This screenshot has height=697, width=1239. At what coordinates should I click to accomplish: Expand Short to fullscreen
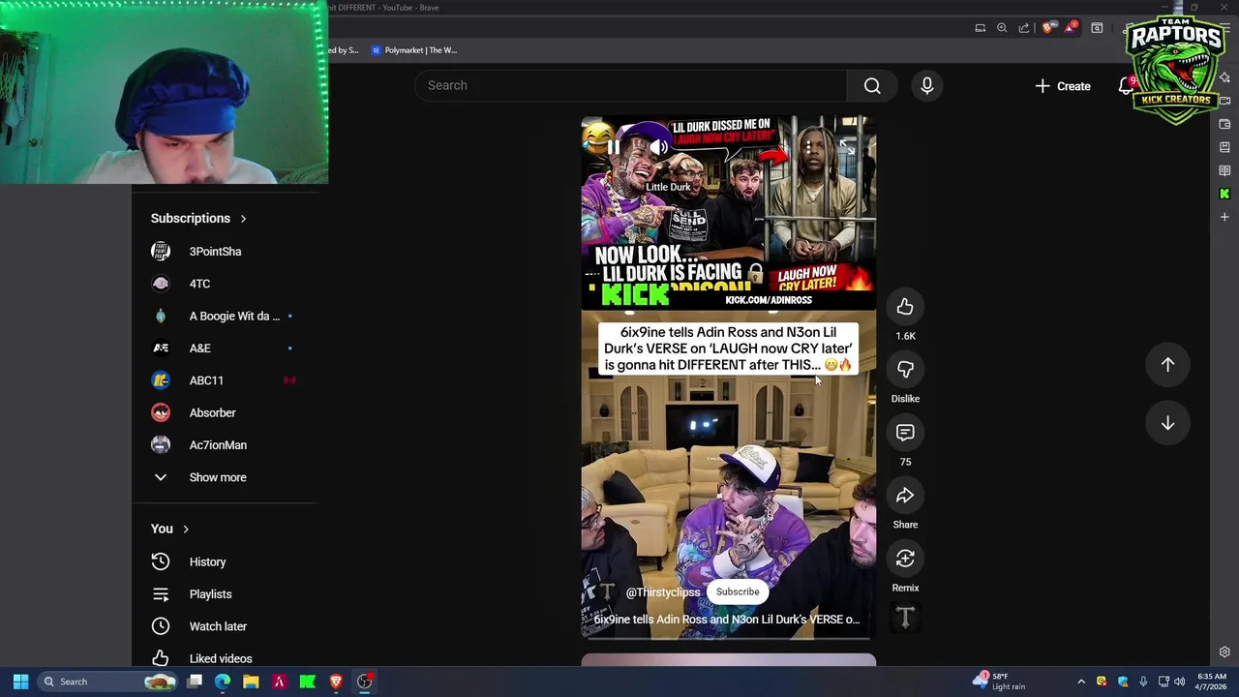(x=847, y=147)
